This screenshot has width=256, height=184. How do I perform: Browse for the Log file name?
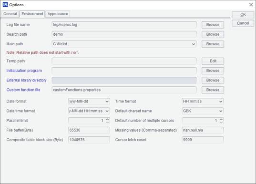tap(213, 25)
